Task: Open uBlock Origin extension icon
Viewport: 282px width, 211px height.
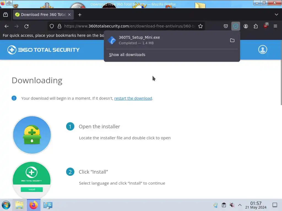Action: [266, 26]
